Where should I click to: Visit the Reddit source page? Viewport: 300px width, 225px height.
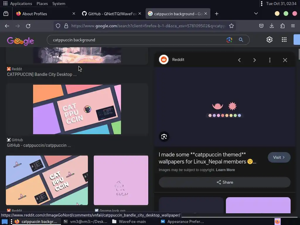pyautogui.click(x=279, y=157)
